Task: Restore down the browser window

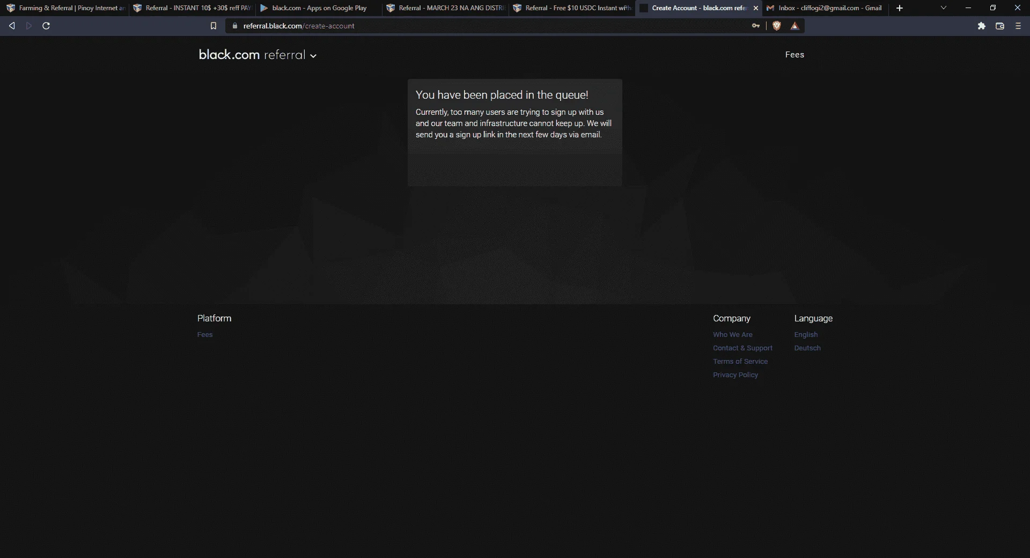Action: click(x=993, y=8)
